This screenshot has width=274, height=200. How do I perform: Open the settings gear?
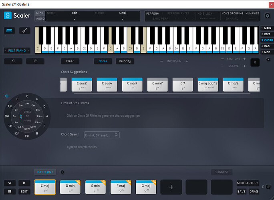tap(267, 16)
